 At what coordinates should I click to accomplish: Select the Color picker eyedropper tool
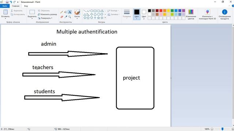[66, 17]
